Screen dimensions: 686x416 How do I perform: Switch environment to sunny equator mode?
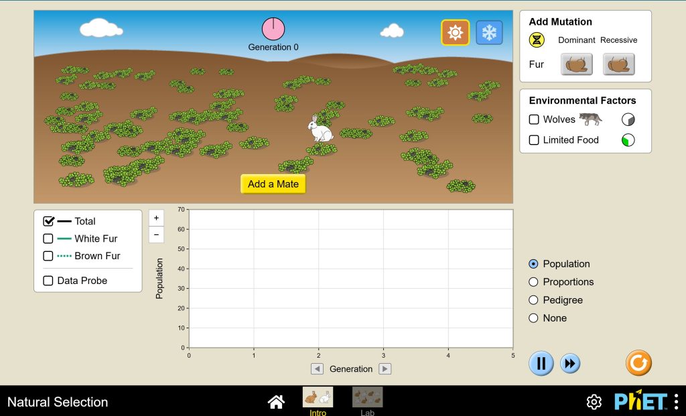click(455, 32)
